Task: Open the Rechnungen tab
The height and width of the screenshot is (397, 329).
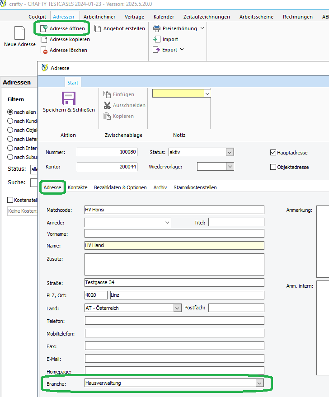Action: [298, 17]
